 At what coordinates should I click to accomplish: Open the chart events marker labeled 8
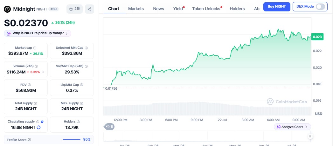pyautogui.click(x=109, y=127)
